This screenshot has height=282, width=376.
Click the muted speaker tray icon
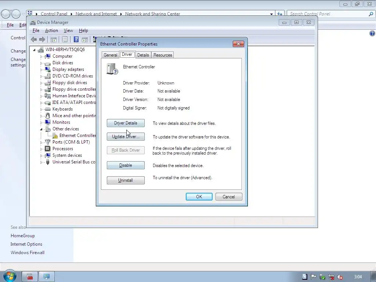(x=340, y=277)
